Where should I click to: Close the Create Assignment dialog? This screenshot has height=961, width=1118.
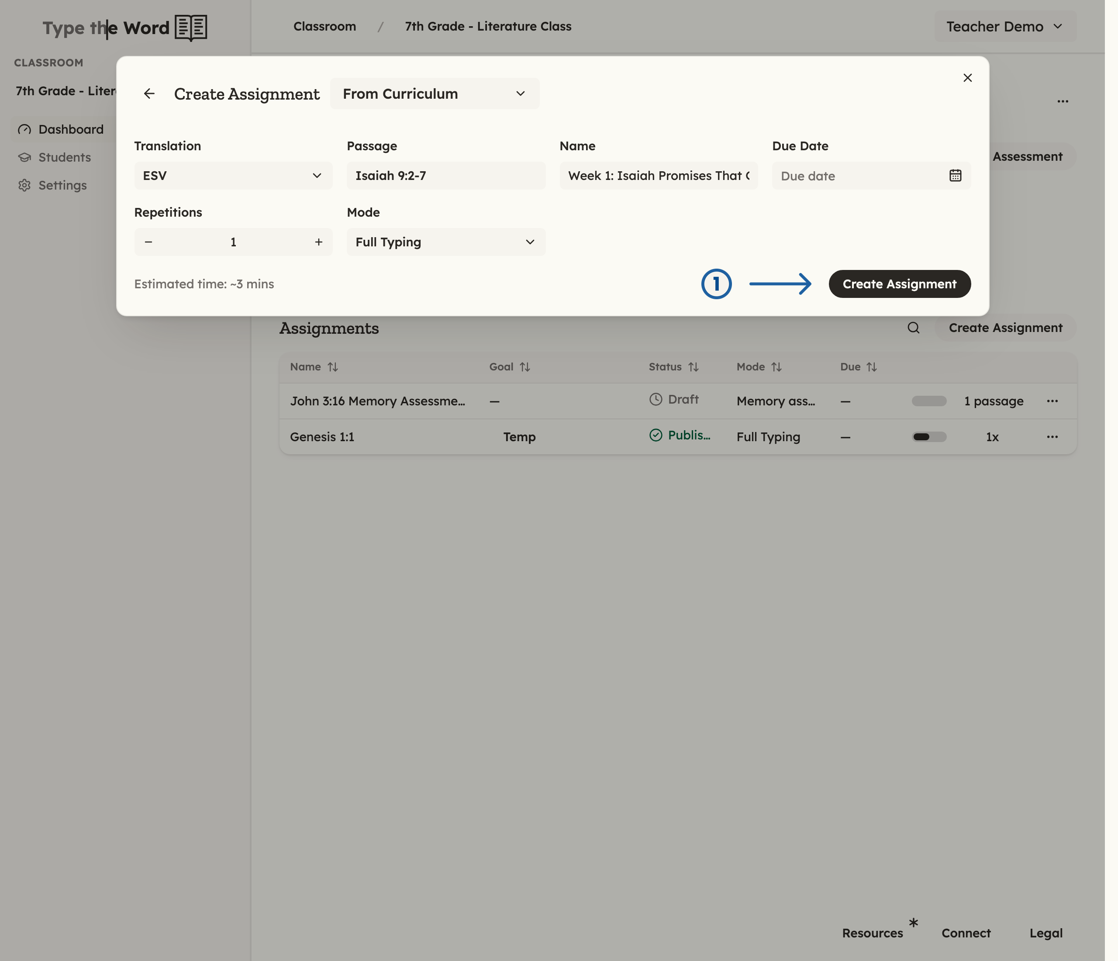(967, 78)
